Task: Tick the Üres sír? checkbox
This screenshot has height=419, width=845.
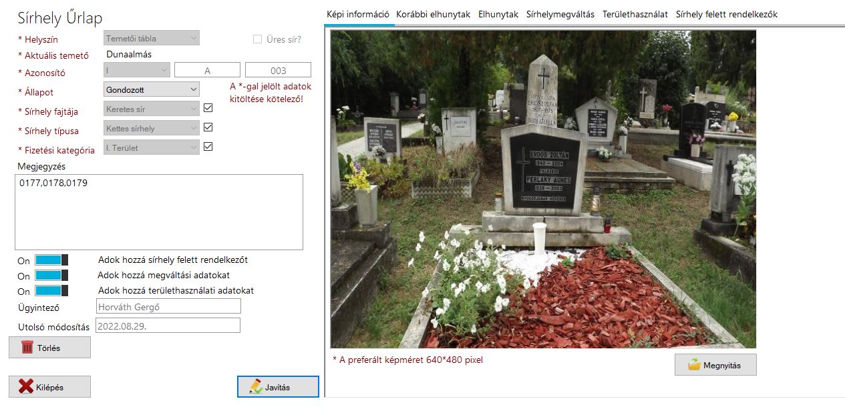Action: coord(257,39)
